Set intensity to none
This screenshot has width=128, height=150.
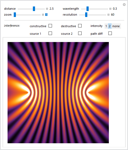(x=116, y=26)
